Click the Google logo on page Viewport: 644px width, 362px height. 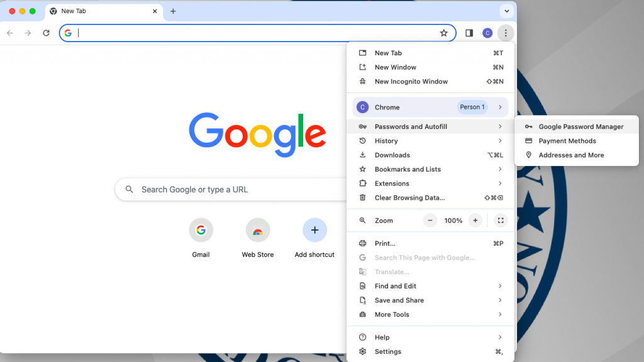click(257, 134)
